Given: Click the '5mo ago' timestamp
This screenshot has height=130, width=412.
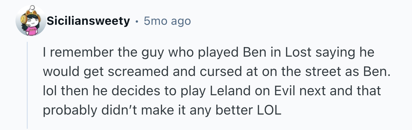Looking at the screenshot, I should coord(167,21).
